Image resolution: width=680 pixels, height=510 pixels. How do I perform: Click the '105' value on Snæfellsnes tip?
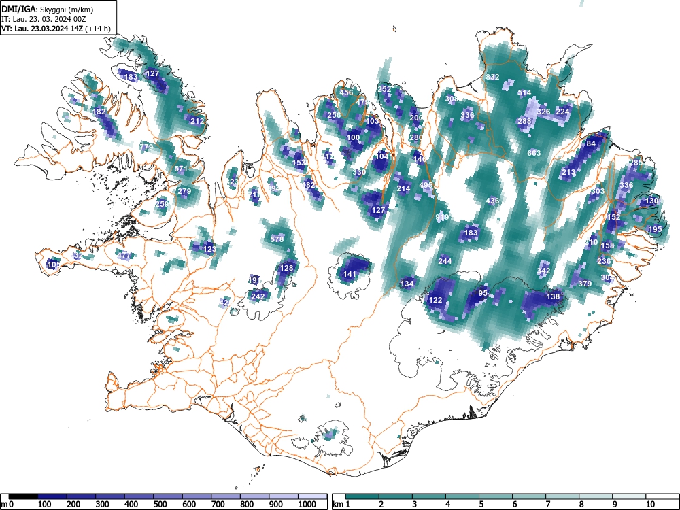[53, 265]
